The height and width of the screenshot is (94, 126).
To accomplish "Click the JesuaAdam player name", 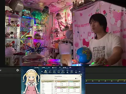I will [58, 76].
